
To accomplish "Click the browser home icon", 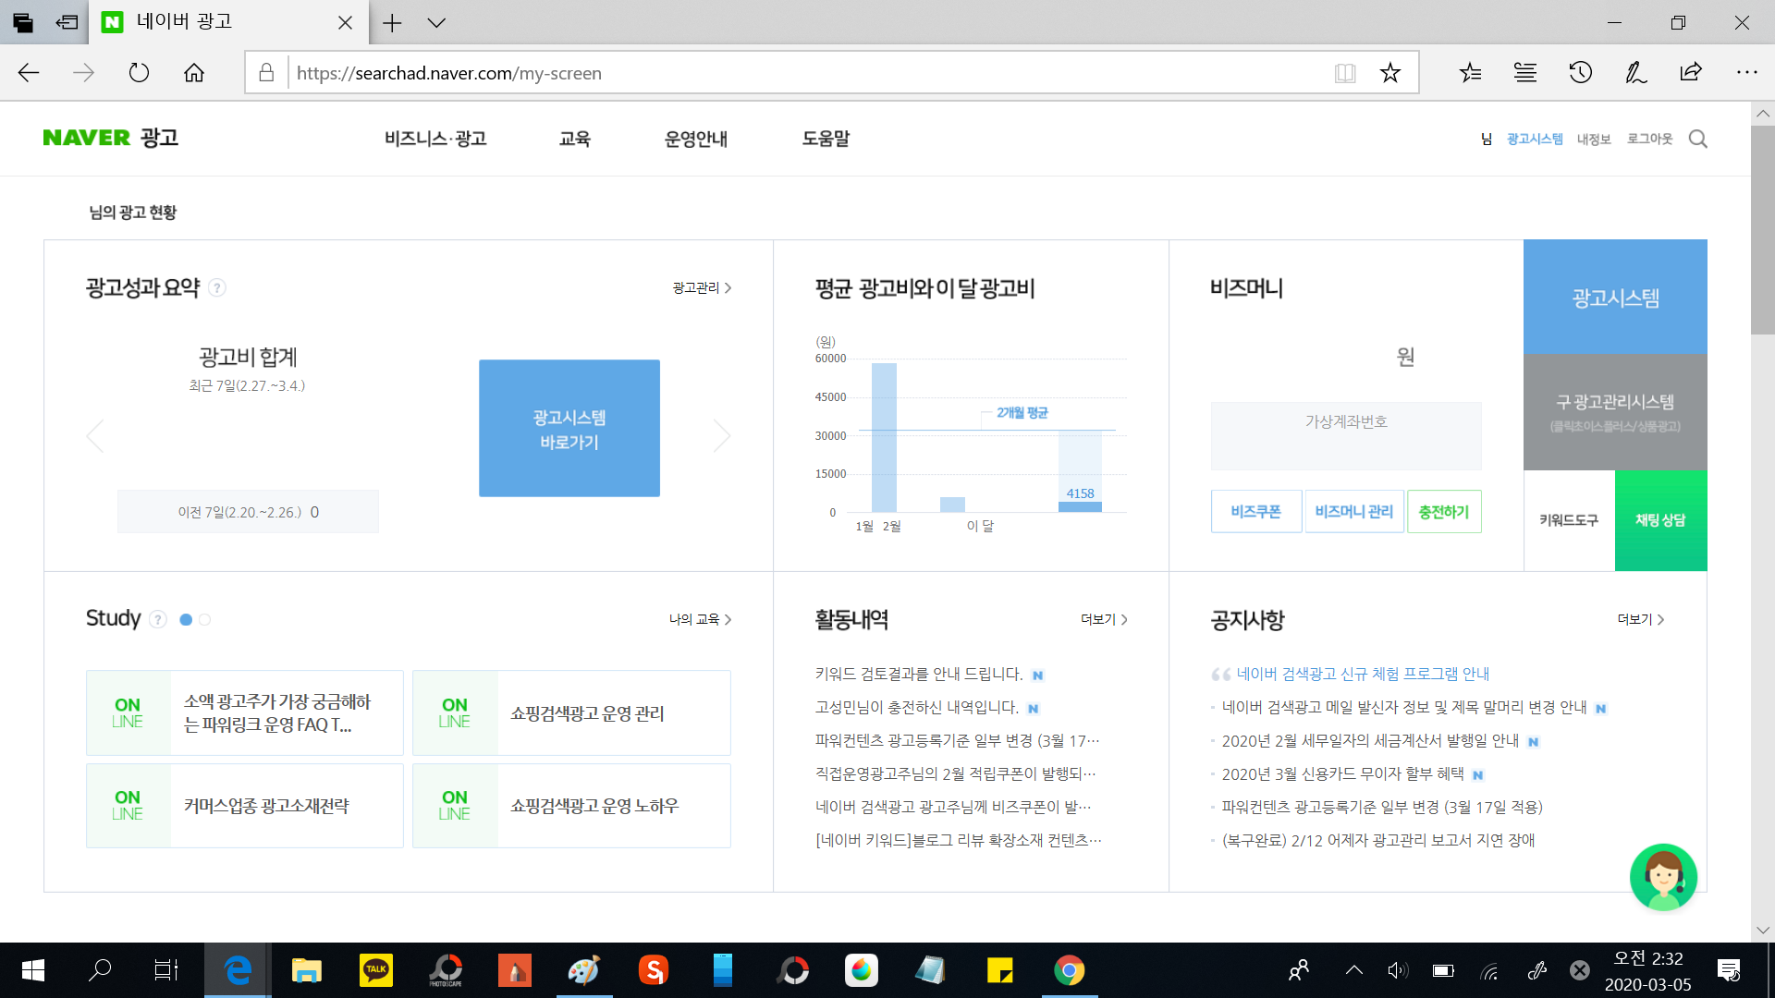I will (x=194, y=73).
